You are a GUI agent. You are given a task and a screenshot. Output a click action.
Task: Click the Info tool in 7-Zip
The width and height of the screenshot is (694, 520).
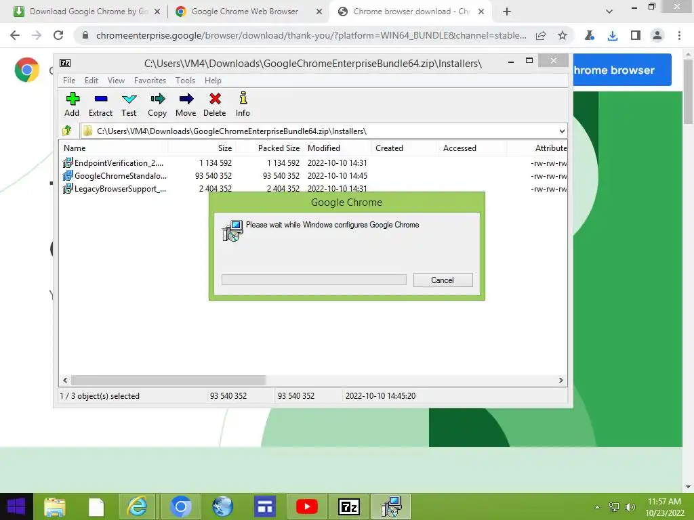[243, 105]
